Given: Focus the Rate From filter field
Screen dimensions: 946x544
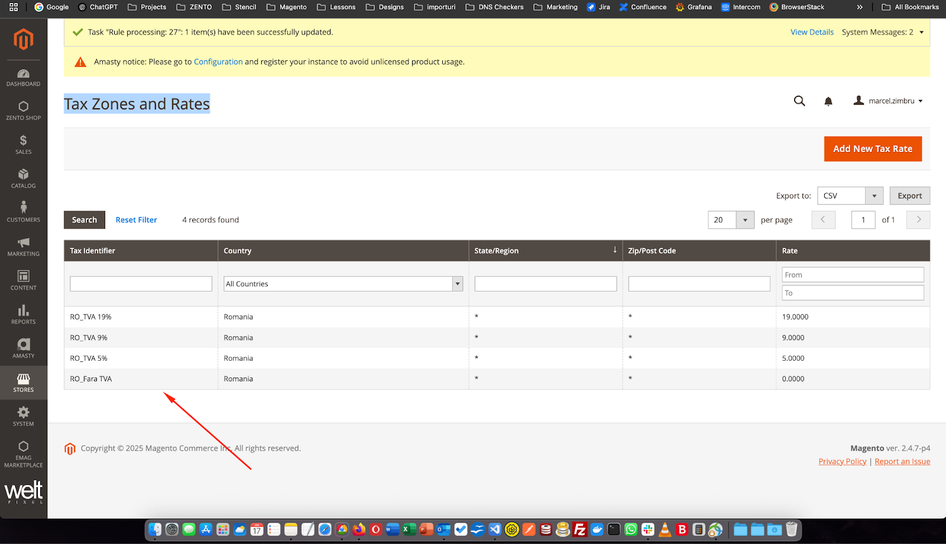Looking at the screenshot, I should click(853, 275).
